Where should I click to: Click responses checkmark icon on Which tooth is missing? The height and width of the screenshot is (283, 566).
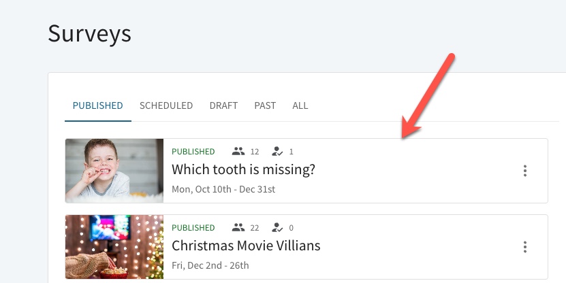point(277,152)
